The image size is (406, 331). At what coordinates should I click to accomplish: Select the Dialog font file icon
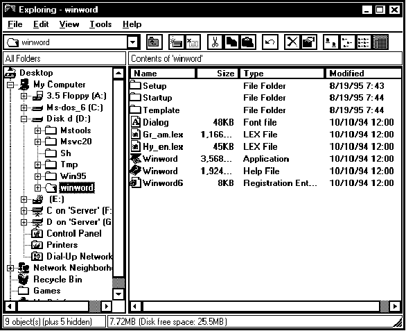(136, 122)
